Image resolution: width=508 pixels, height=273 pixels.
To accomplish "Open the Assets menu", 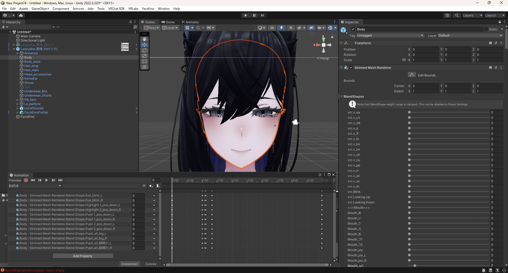I will coord(24,8).
